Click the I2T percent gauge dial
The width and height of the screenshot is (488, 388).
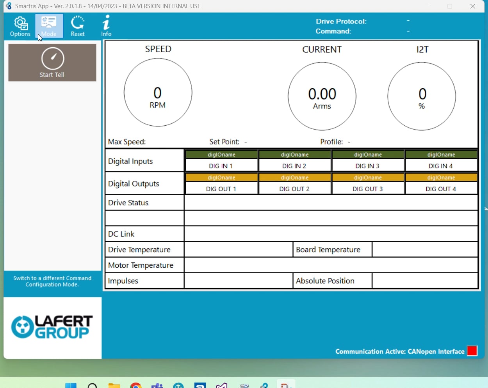click(422, 96)
